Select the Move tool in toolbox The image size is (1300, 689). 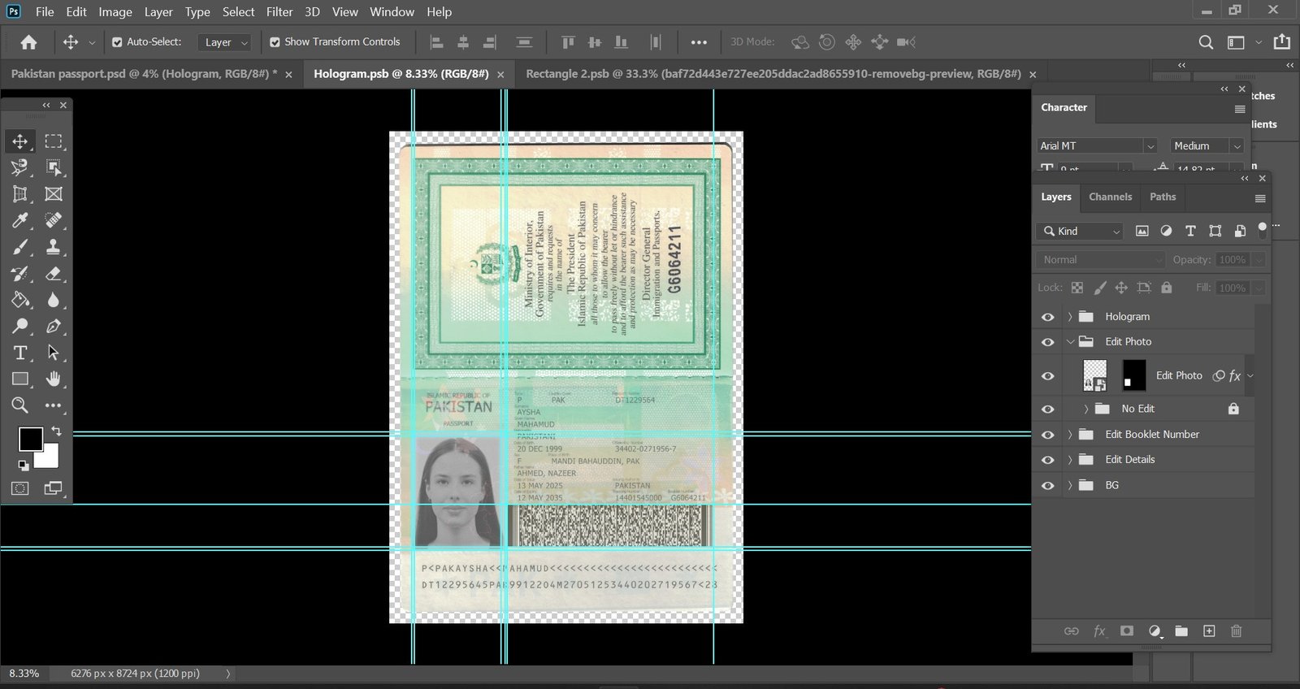(20, 141)
